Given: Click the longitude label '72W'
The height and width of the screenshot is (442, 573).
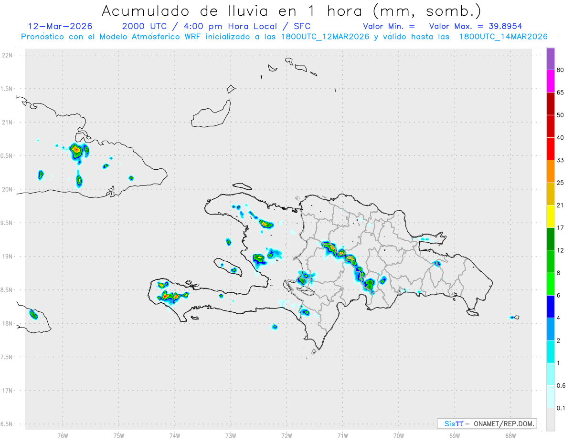Looking at the screenshot, I should pyautogui.click(x=286, y=436).
